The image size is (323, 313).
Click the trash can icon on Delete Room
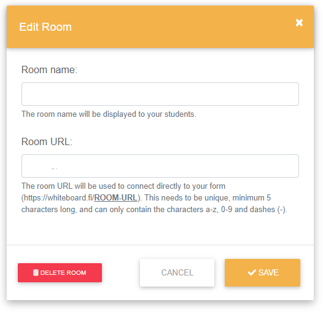tap(36, 272)
